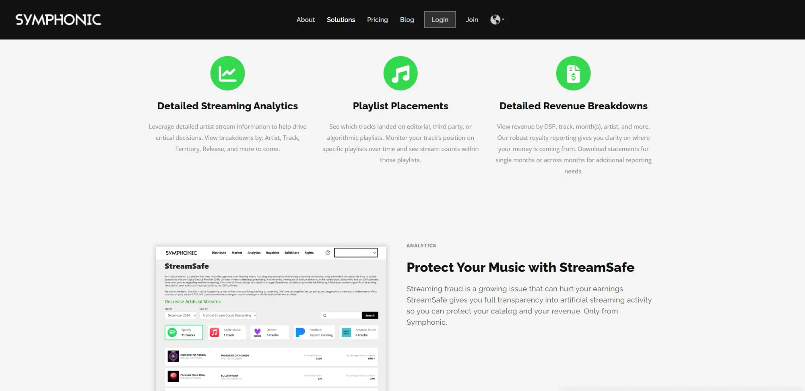Select the Pandora Report Pending tile
The width and height of the screenshot is (805, 391).
point(314,332)
